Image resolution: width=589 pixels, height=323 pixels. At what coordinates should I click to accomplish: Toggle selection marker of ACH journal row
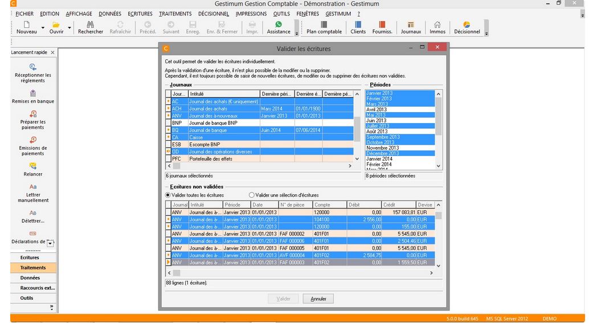[168, 109]
